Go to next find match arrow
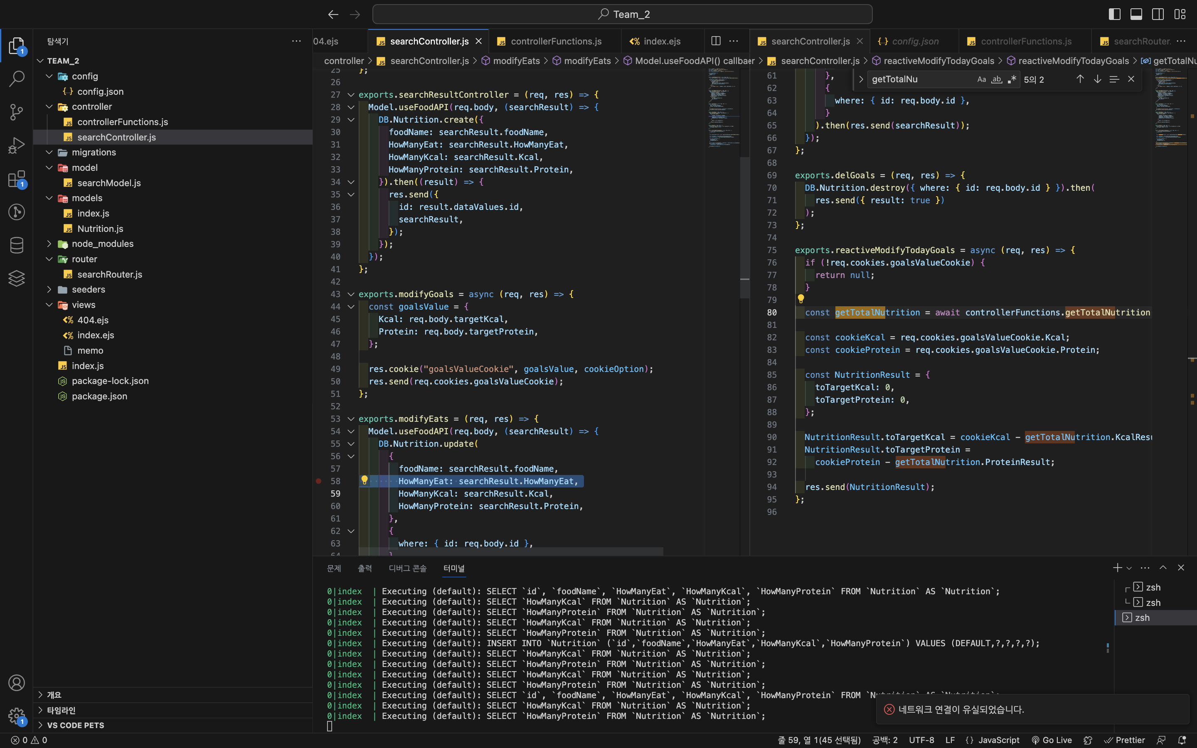This screenshot has height=748, width=1197. click(x=1097, y=79)
